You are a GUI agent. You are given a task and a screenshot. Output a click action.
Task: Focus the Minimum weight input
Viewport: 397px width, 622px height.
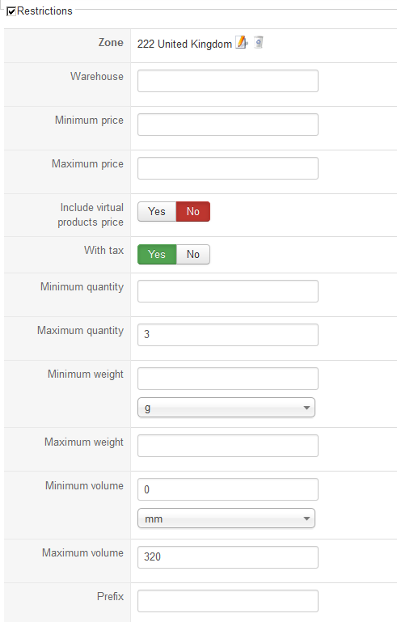click(228, 379)
